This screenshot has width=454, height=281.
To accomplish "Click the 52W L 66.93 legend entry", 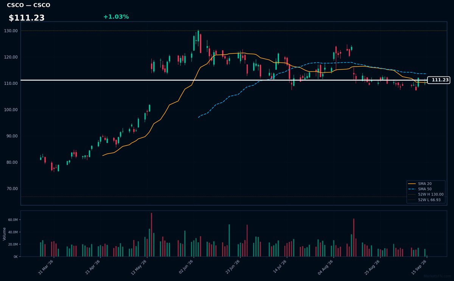I will coord(424,200).
